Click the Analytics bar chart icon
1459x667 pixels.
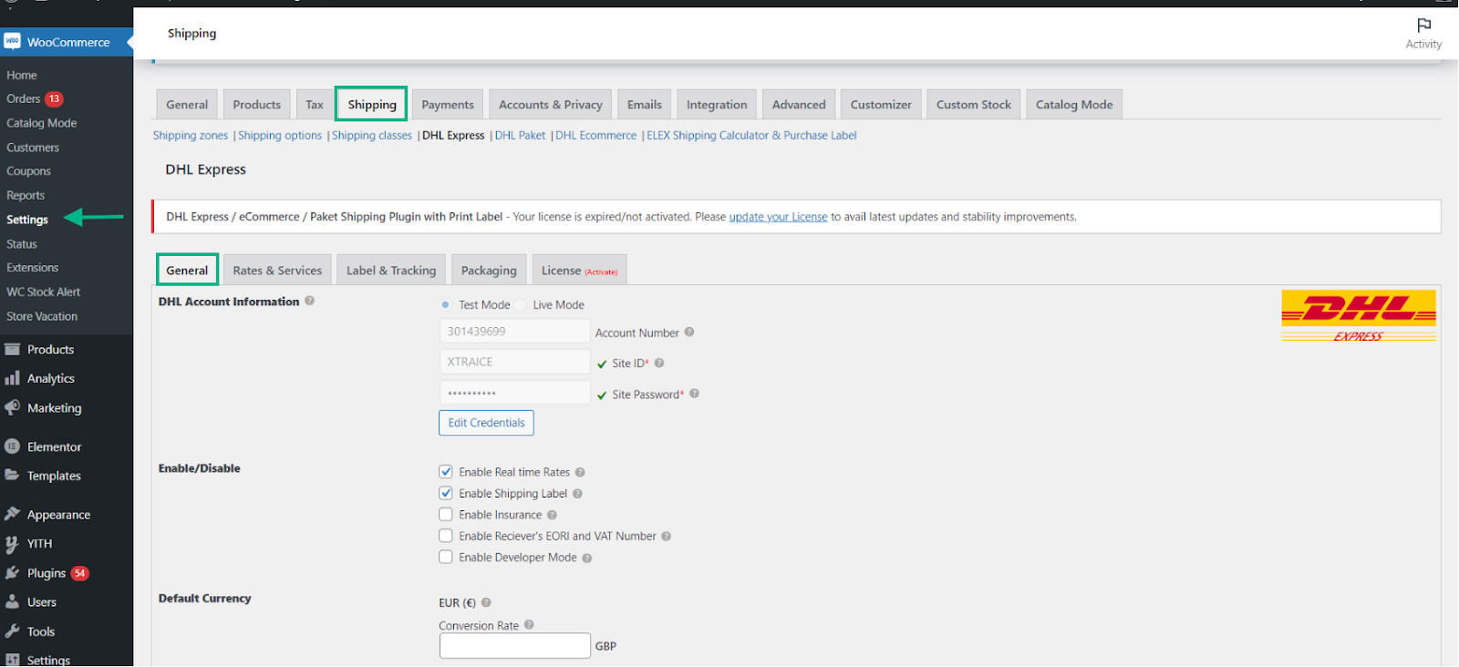pyautogui.click(x=12, y=378)
